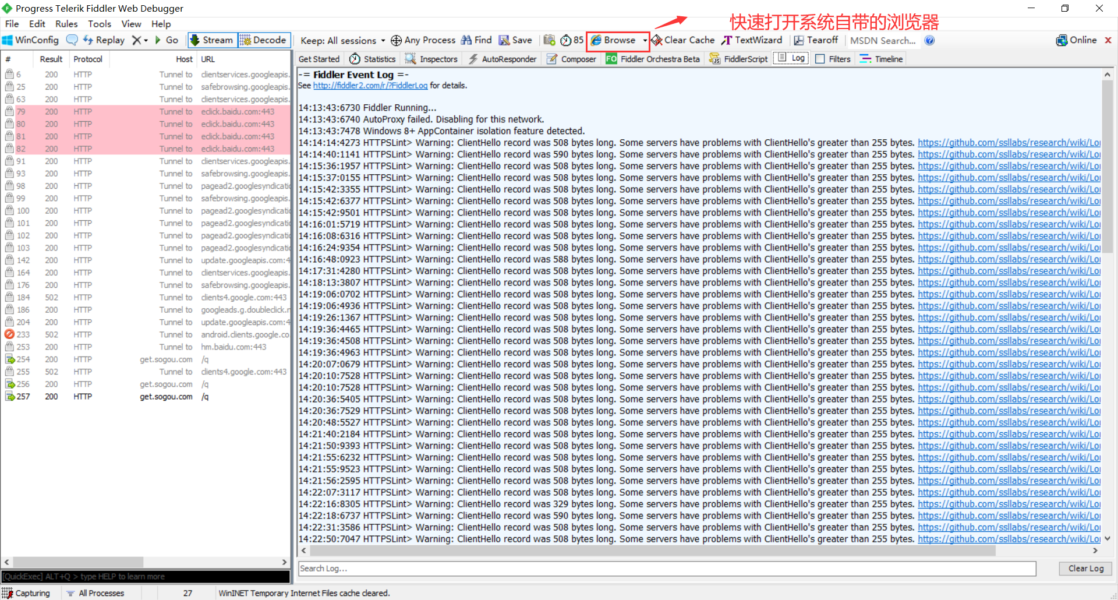Select session 184 clients4.google.com row

point(146,298)
